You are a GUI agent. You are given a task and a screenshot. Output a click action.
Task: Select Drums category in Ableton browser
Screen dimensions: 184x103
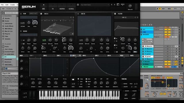click(x=7, y=21)
